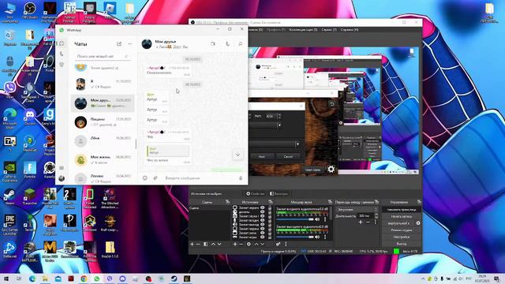This screenshot has height=284, width=505.
Task: Open WhatsApp settings gear in sidebar
Action: [62, 168]
